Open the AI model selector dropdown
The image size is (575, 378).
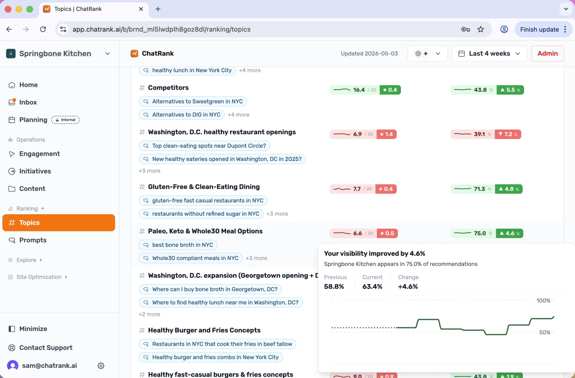point(427,53)
